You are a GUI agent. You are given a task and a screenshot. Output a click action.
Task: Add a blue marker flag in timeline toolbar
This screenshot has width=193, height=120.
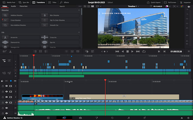pos(11,81)
